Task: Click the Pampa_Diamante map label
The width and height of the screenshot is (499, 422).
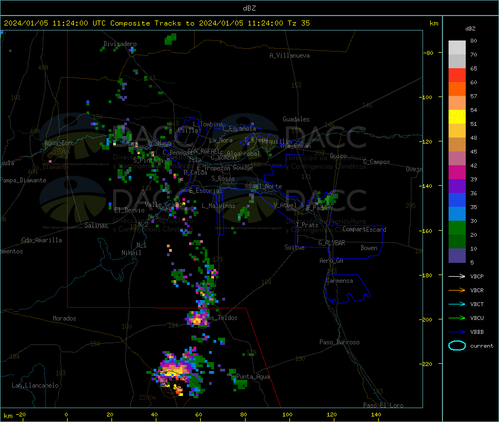Action: coord(23,180)
